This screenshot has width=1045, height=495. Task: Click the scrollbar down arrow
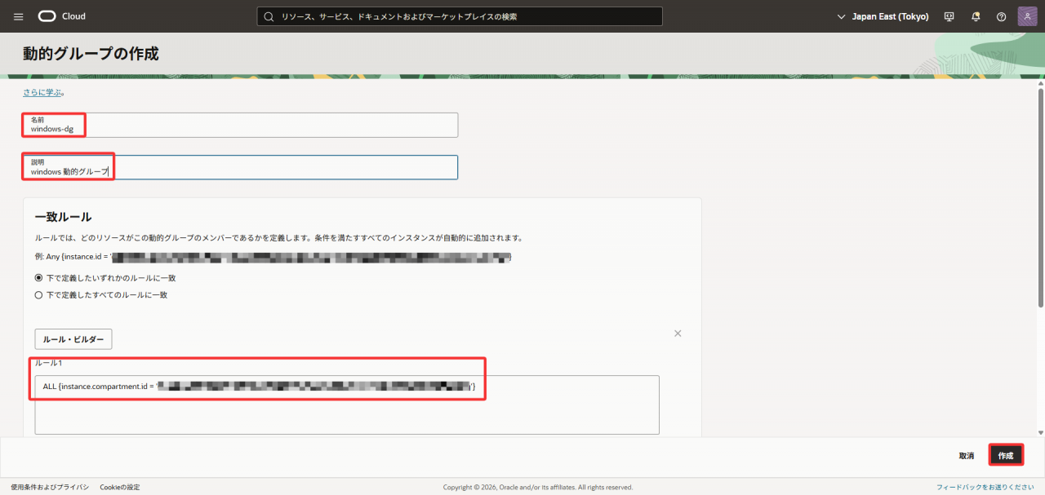1040,432
